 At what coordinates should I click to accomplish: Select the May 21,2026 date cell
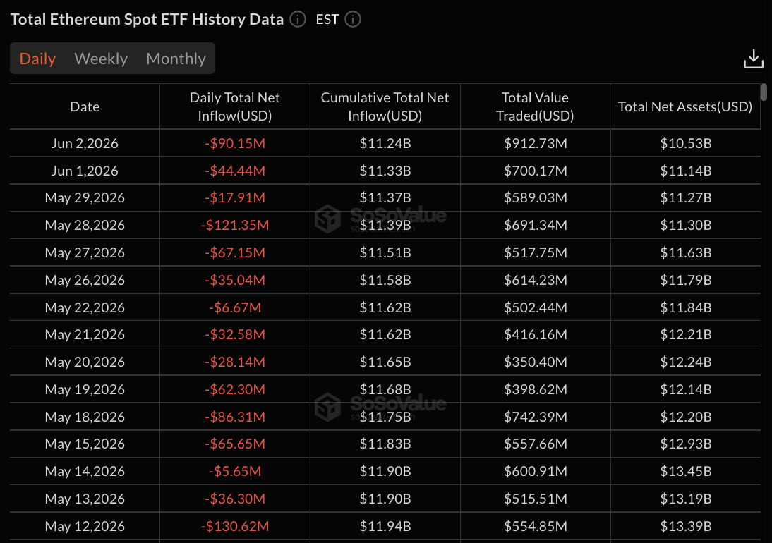tap(85, 334)
